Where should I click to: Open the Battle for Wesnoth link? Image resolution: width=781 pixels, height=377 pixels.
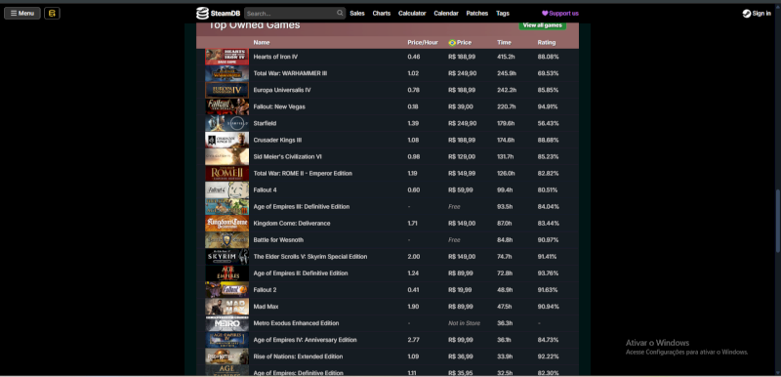coord(278,240)
